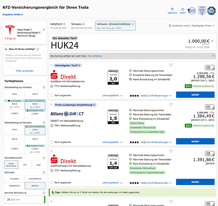Edit the current tariff price pencil icon
Screen dimensions: 218x206
(212, 41)
